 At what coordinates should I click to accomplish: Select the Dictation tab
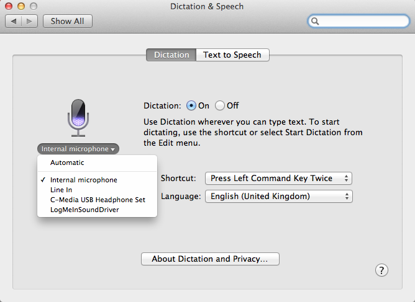pos(171,55)
